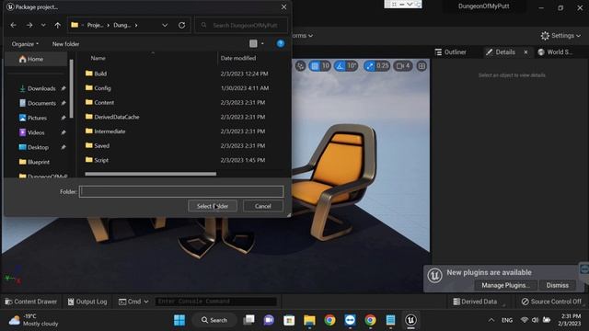This screenshot has width=589, height=331.
Task: Switch to World Settings tab
Action: 555,52
